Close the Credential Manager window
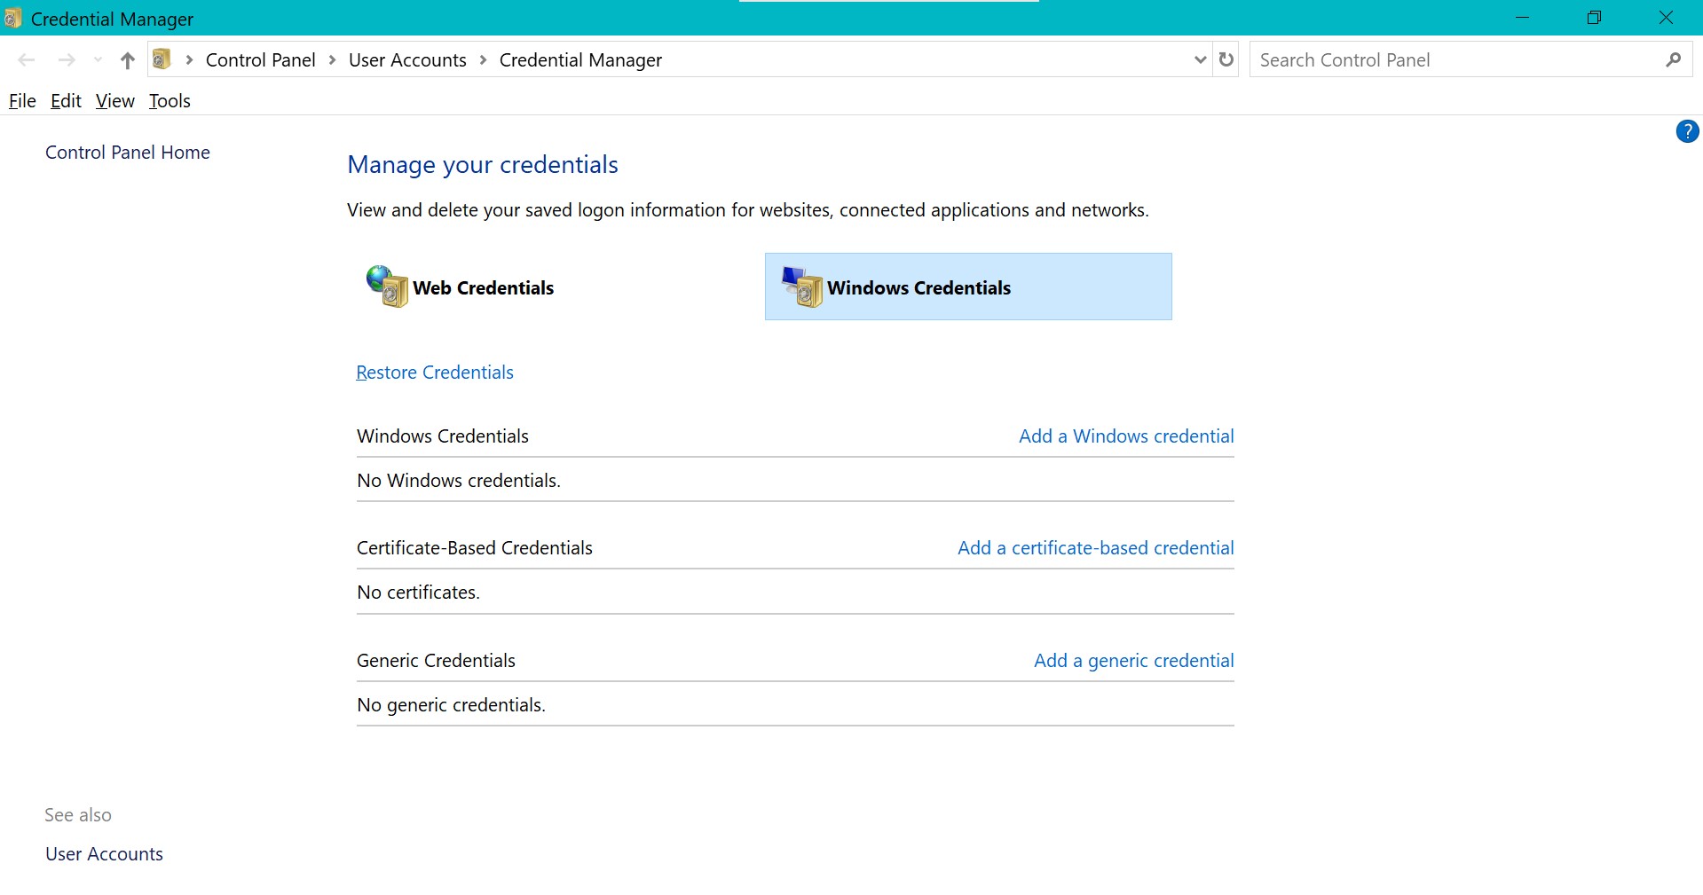1703x895 pixels. click(x=1666, y=18)
